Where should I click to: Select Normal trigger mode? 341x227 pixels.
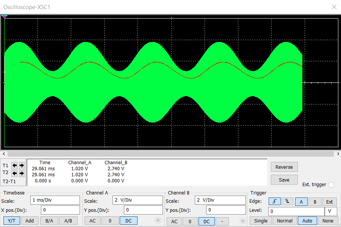285,221
